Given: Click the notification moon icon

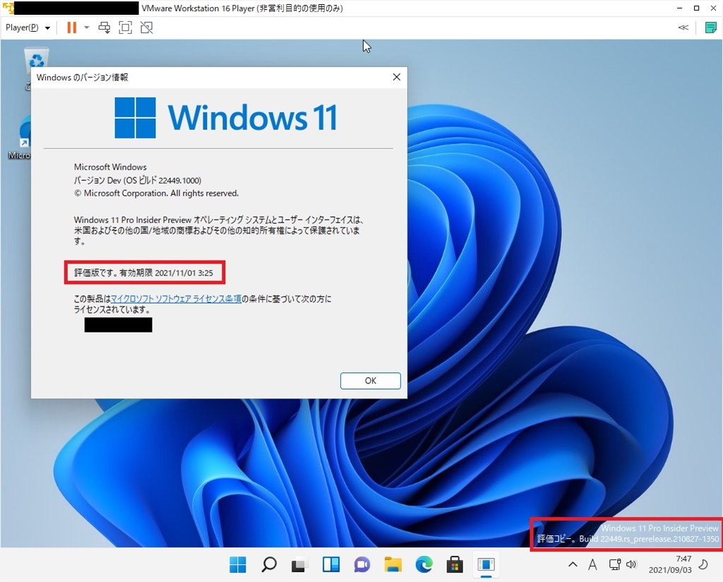Looking at the screenshot, I should [x=703, y=564].
